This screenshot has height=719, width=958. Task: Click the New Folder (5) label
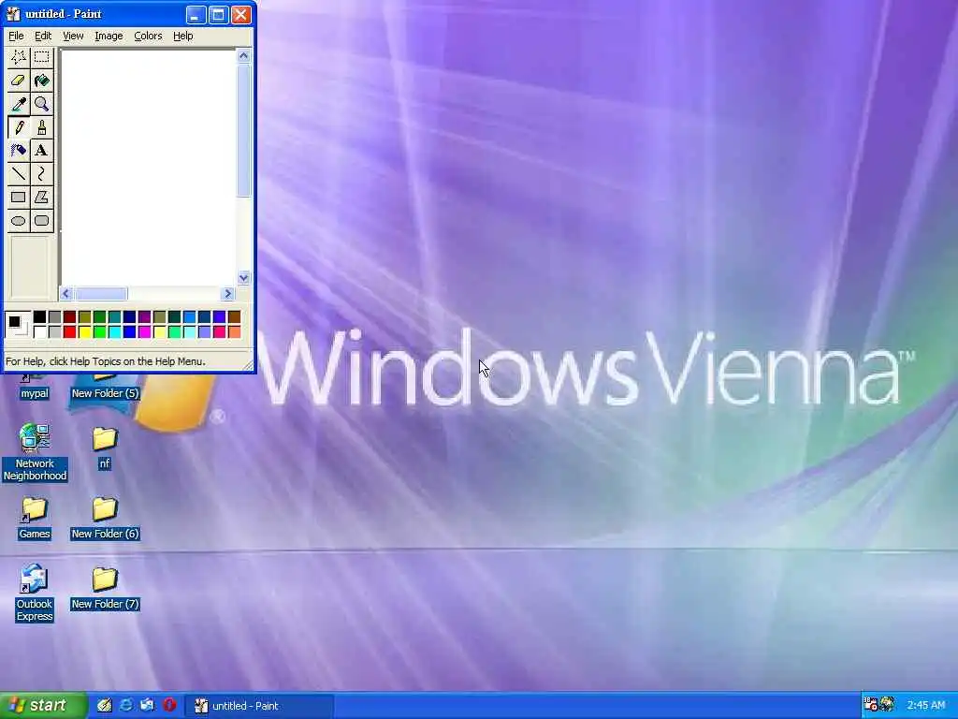coord(105,393)
